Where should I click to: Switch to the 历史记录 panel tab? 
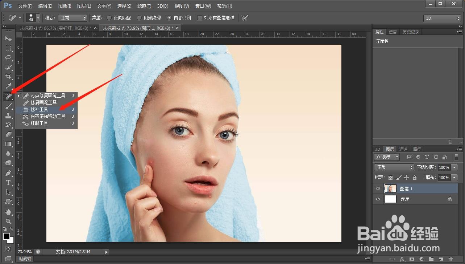(x=410, y=32)
